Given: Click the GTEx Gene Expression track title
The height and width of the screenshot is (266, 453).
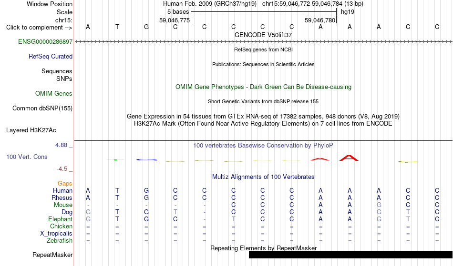Looking at the screenshot, I should [263, 117].
